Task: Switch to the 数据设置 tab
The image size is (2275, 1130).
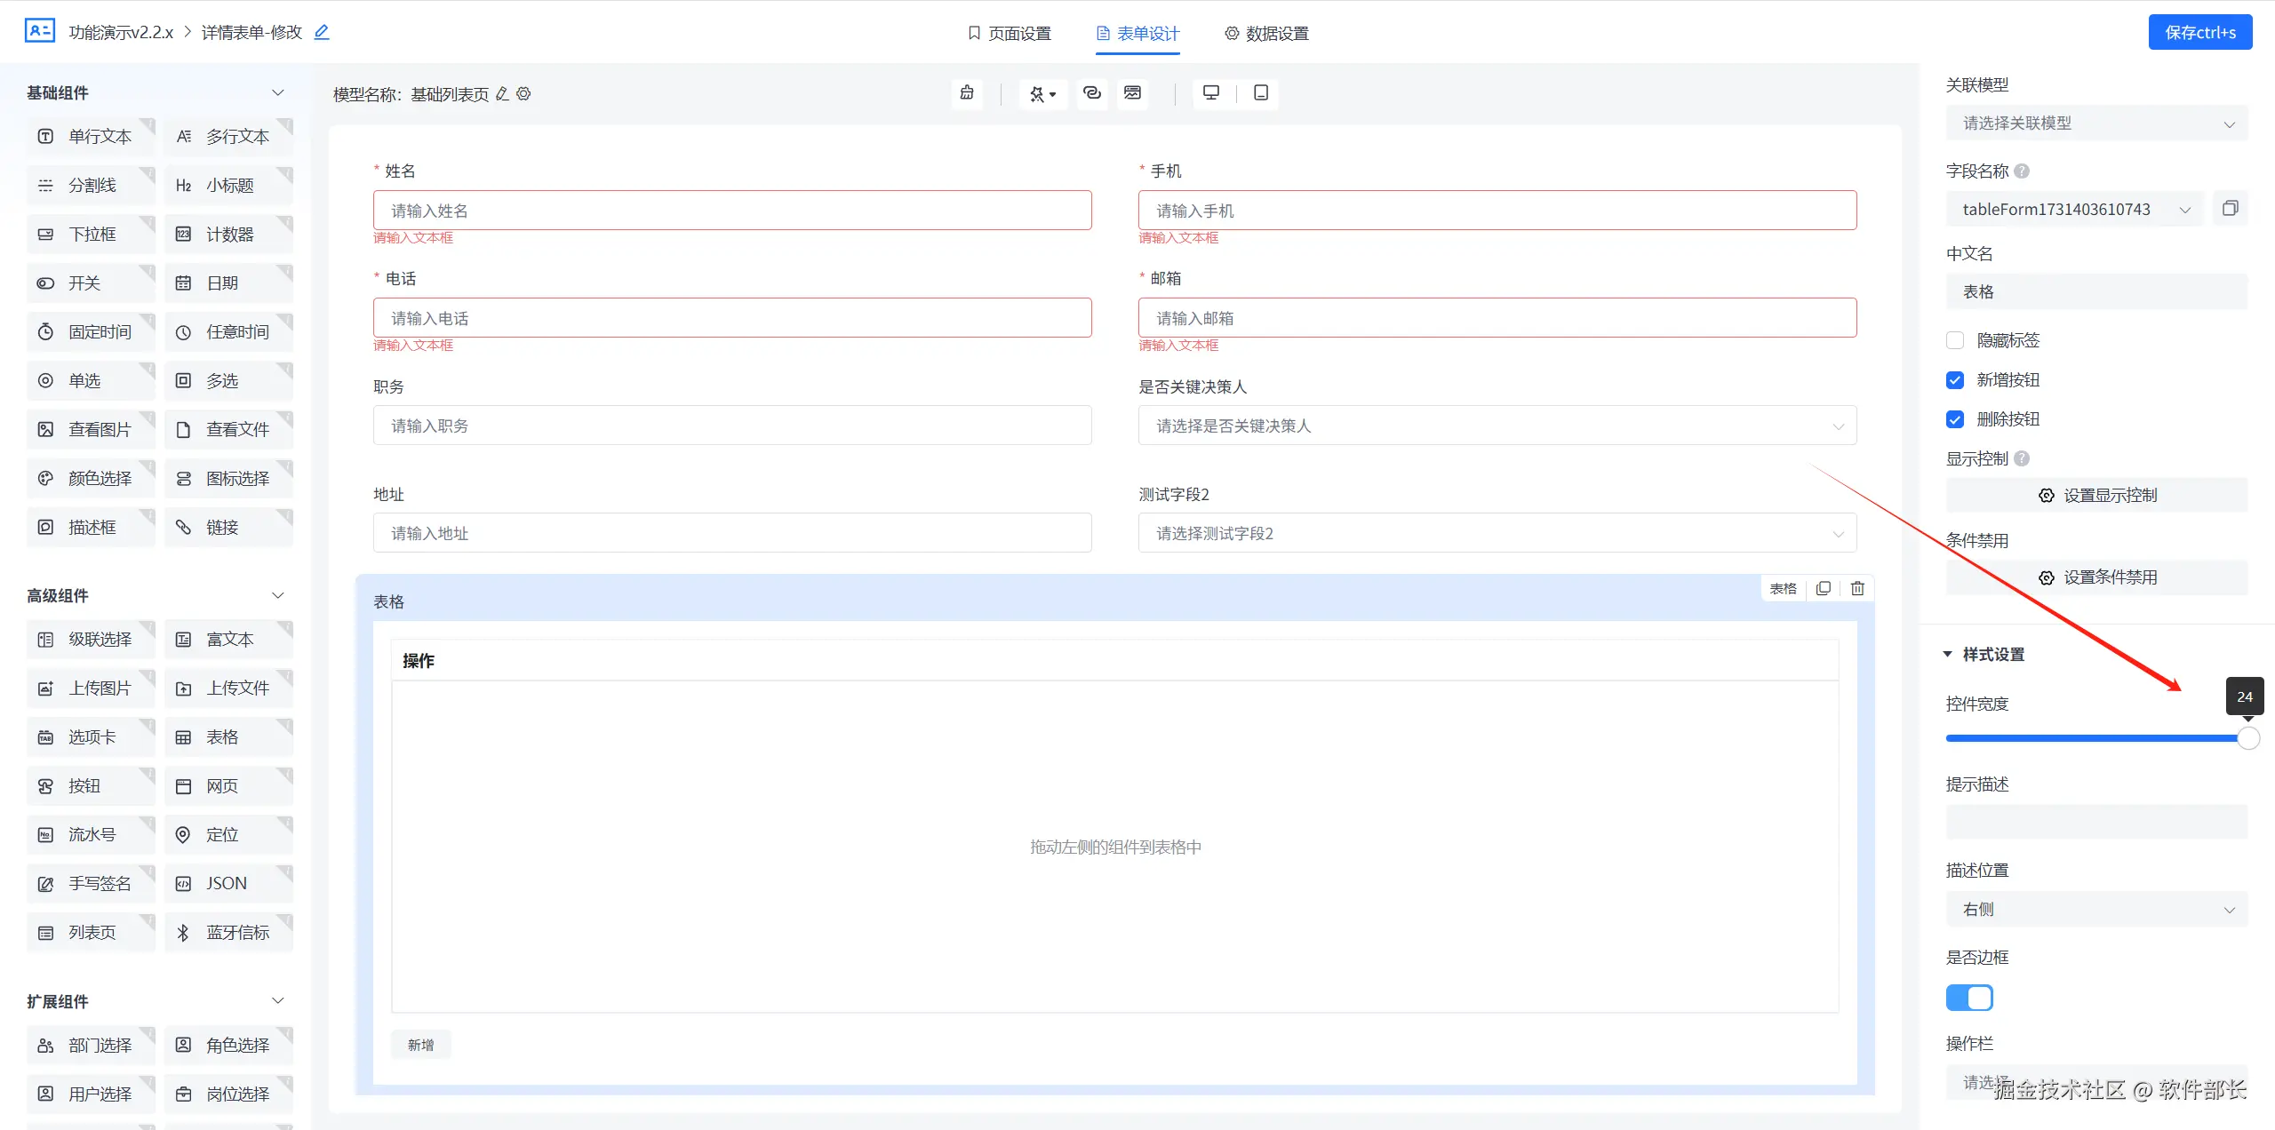Action: point(1266,34)
